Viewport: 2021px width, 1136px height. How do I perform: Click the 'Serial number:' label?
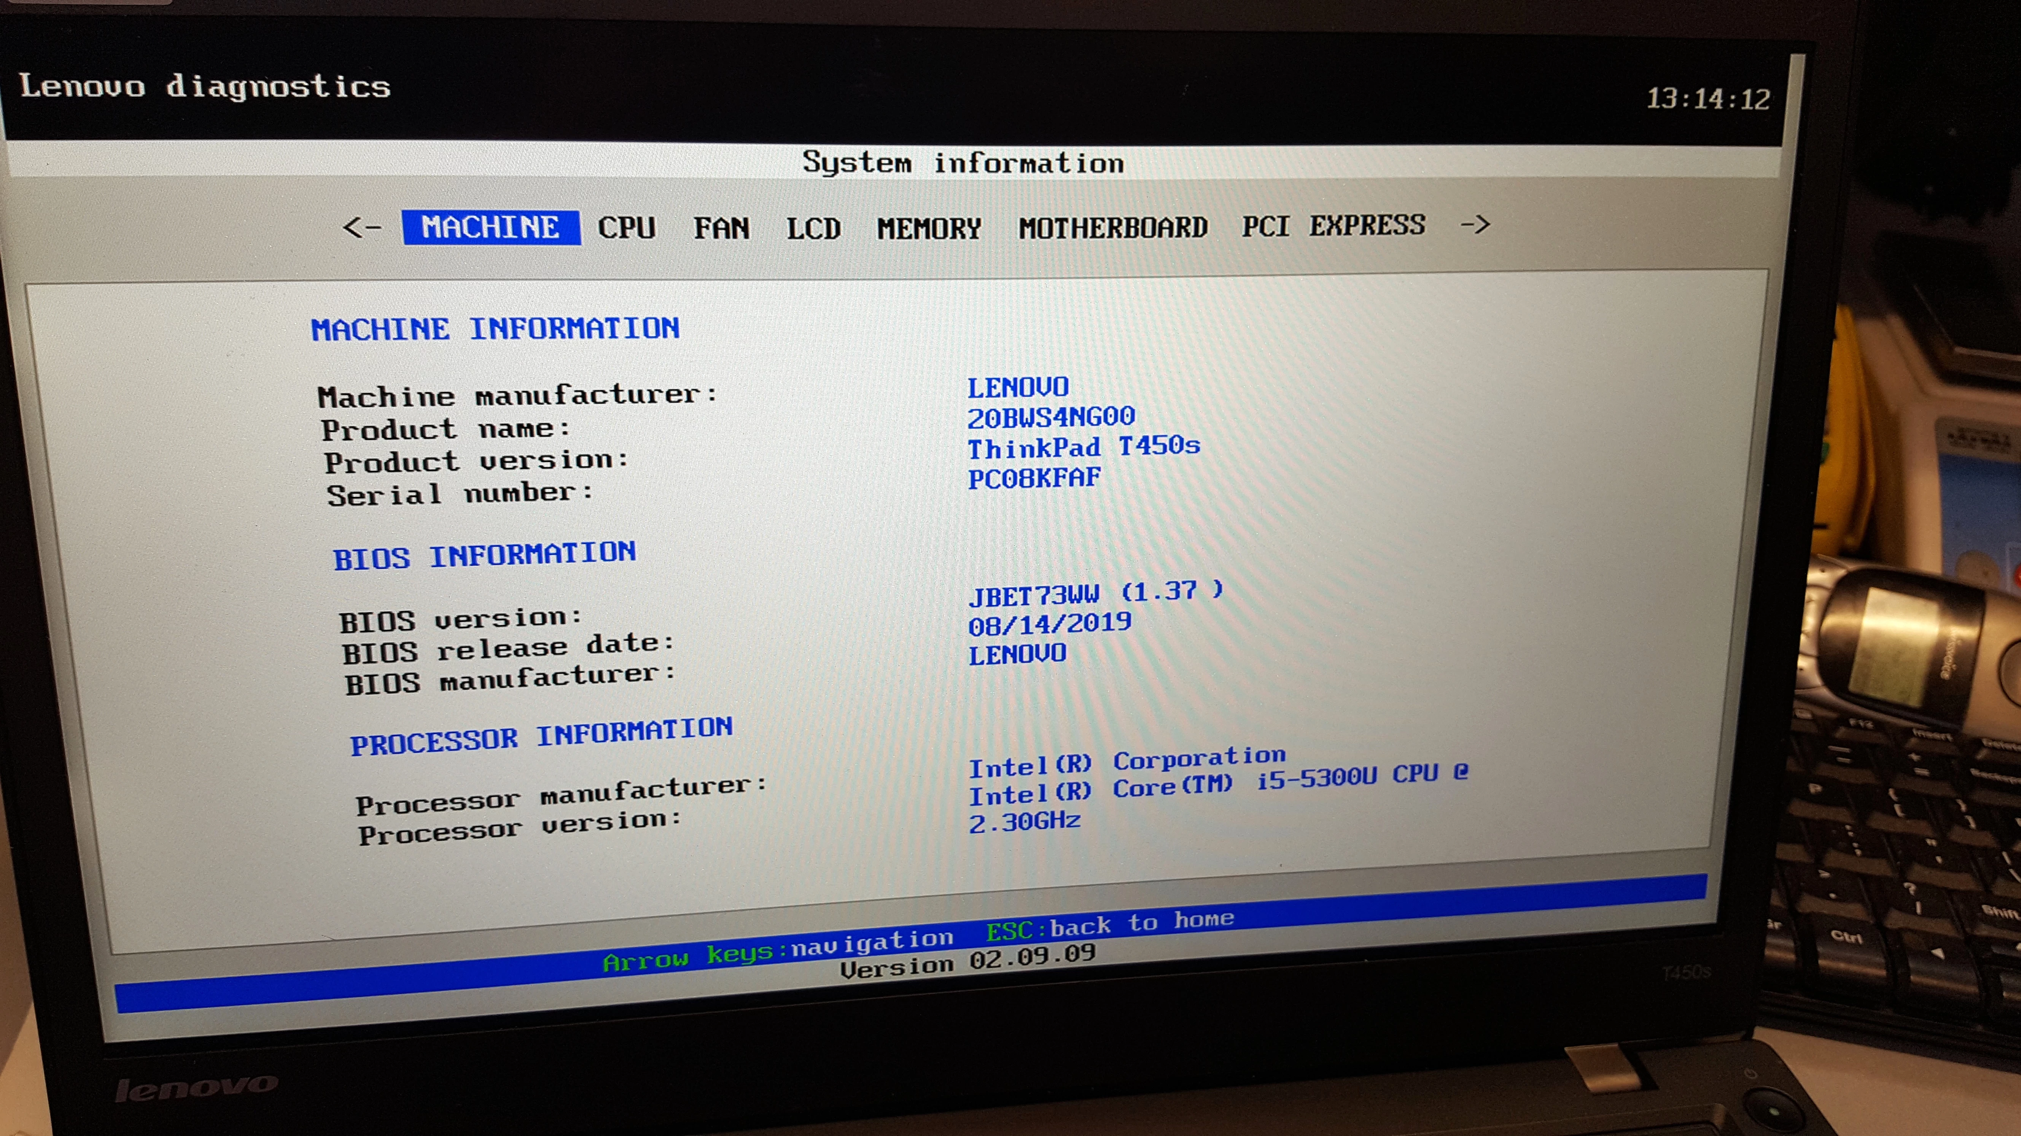[460, 494]
